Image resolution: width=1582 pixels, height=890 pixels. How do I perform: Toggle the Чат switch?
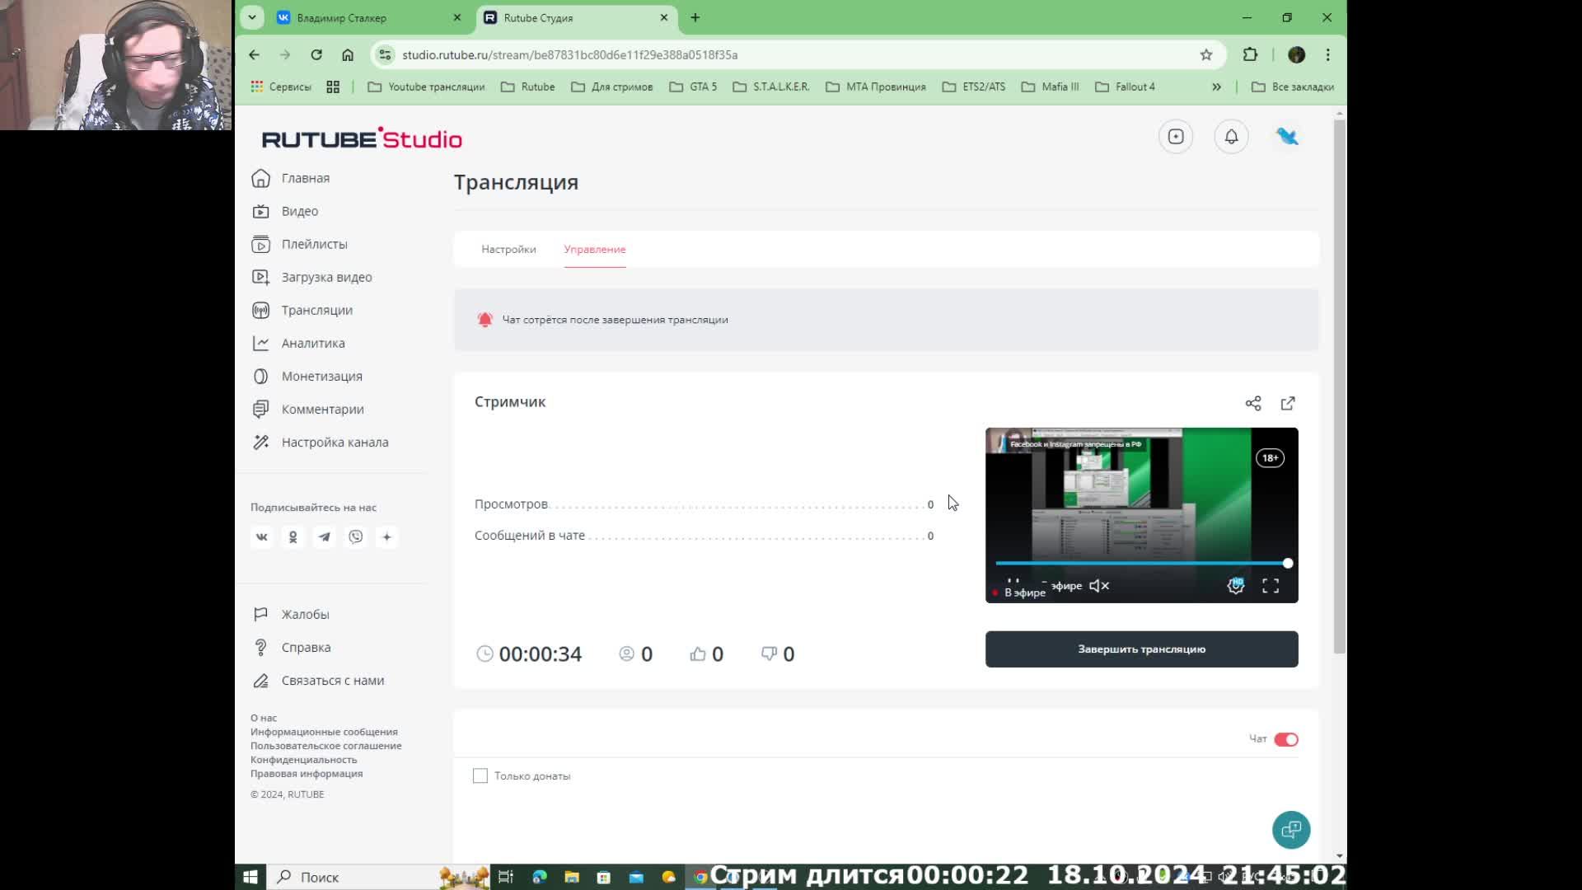click(x=1286, y=739)
